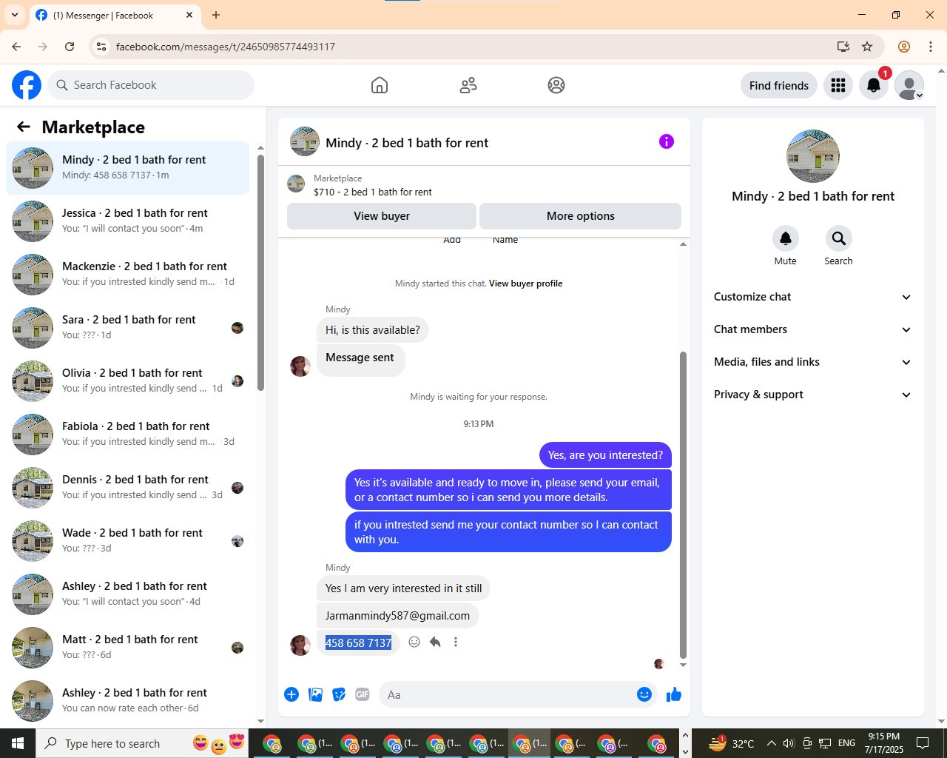Focus the Search Facebook field
Screen dimensions: 947x758
(x=151, y=85)
